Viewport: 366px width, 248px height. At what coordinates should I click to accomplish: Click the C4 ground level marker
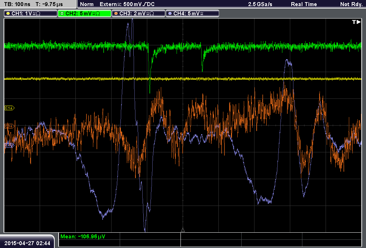(x=10, y=145)
